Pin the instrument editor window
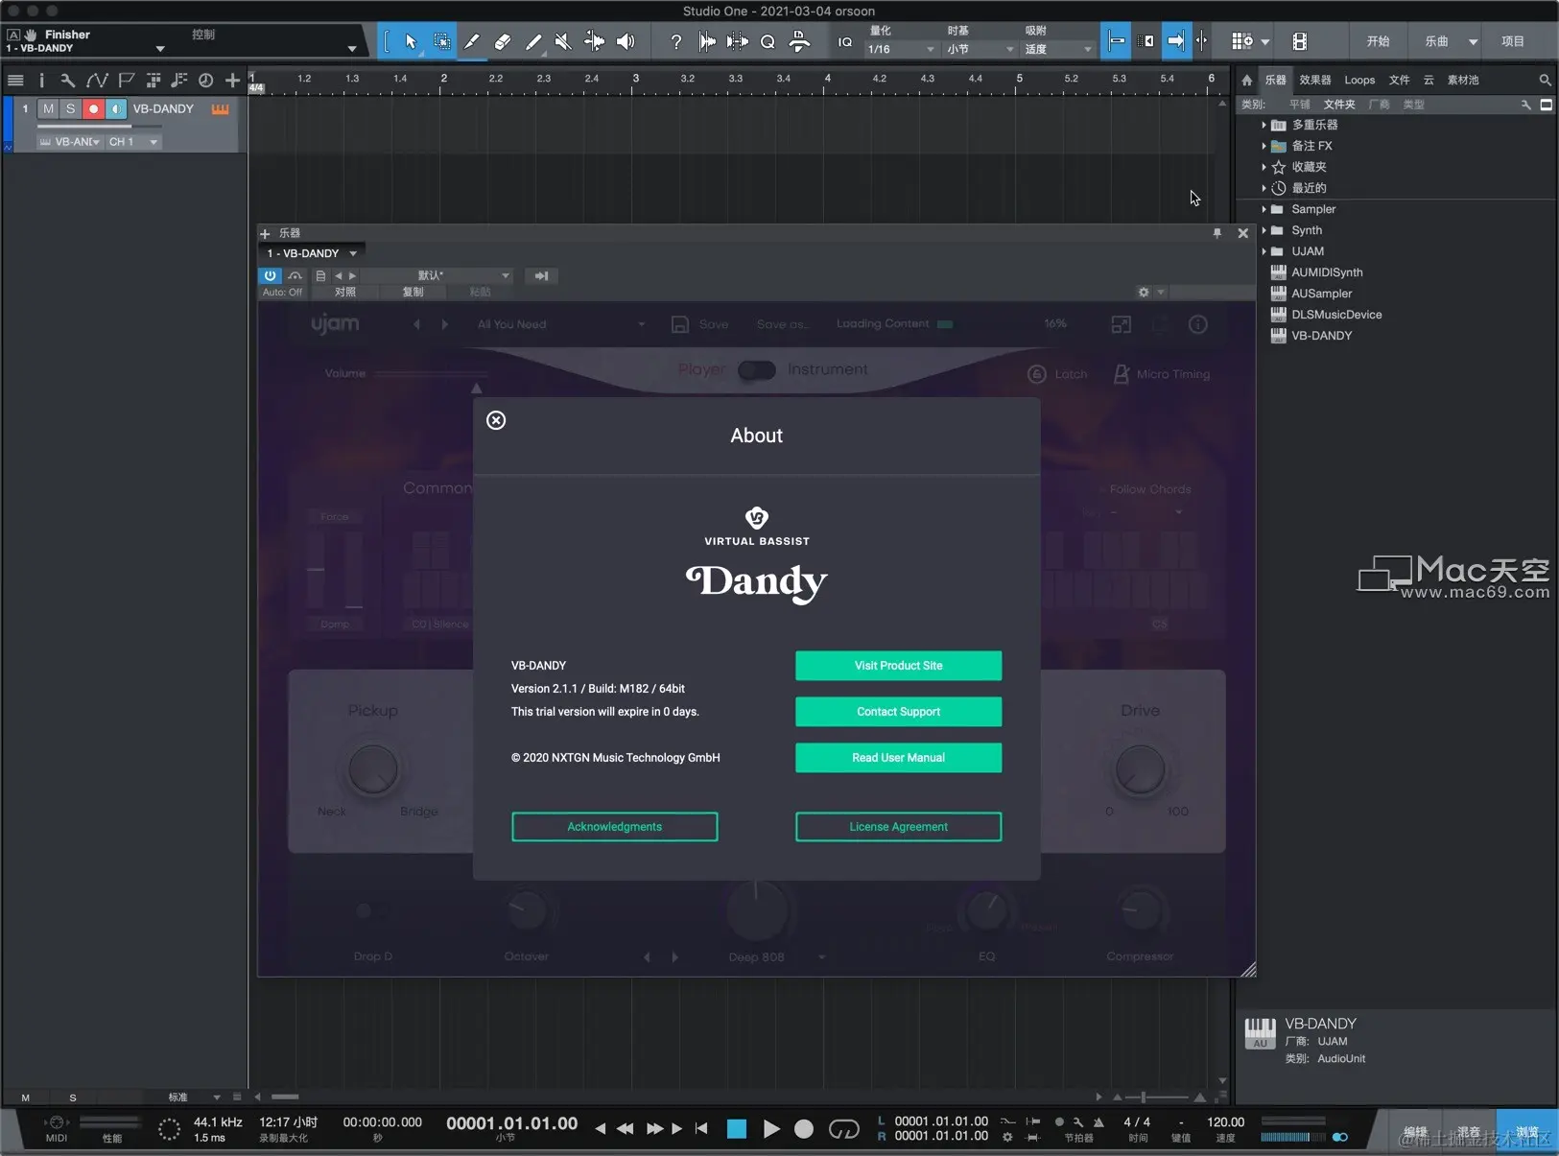 (1217, 233)
